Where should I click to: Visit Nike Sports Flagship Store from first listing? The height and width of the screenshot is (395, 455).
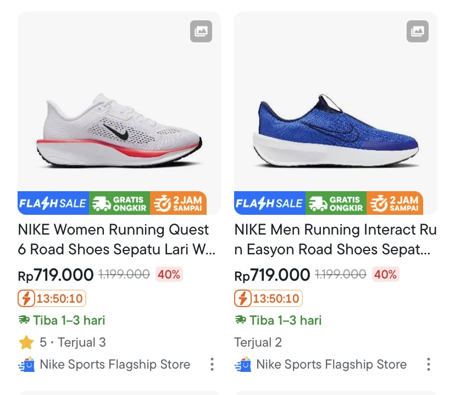point(115,364)
